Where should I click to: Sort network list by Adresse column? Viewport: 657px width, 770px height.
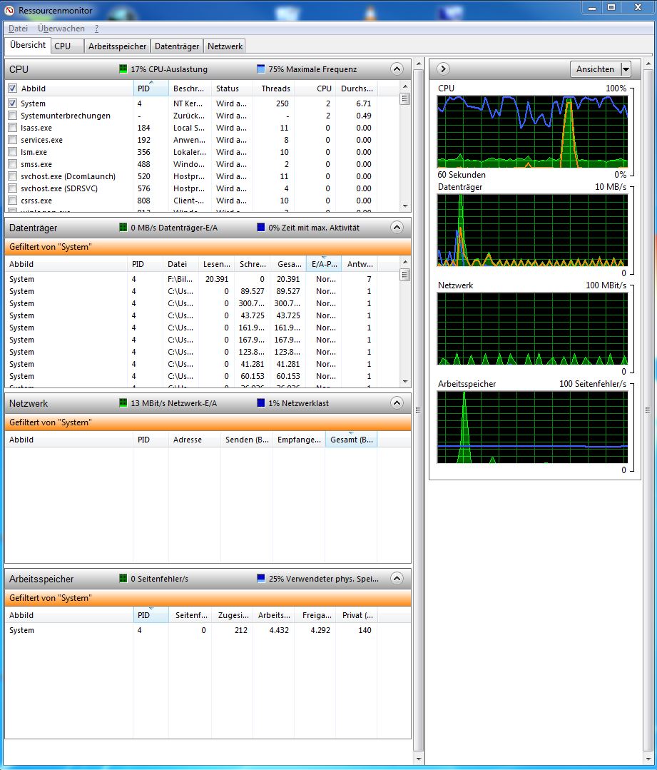pos(195,440)
